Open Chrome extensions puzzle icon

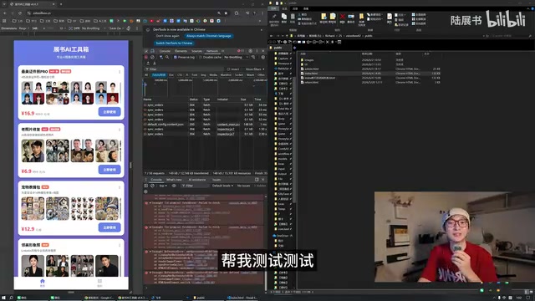click(x=237, y=13)
